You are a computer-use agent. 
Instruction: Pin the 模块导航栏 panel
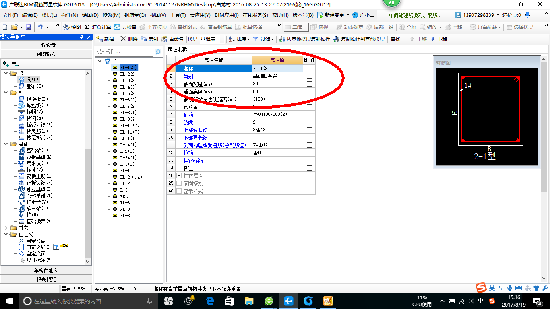82,37
